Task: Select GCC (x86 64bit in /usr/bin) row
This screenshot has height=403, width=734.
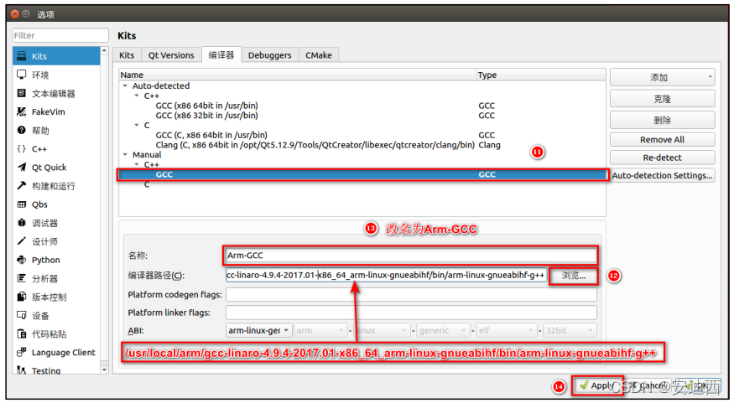Action: pos(362,106)
